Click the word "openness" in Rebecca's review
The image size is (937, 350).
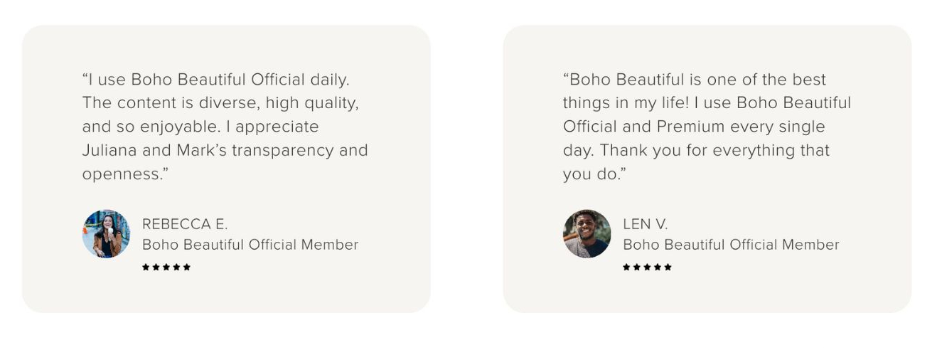[121, 174]
